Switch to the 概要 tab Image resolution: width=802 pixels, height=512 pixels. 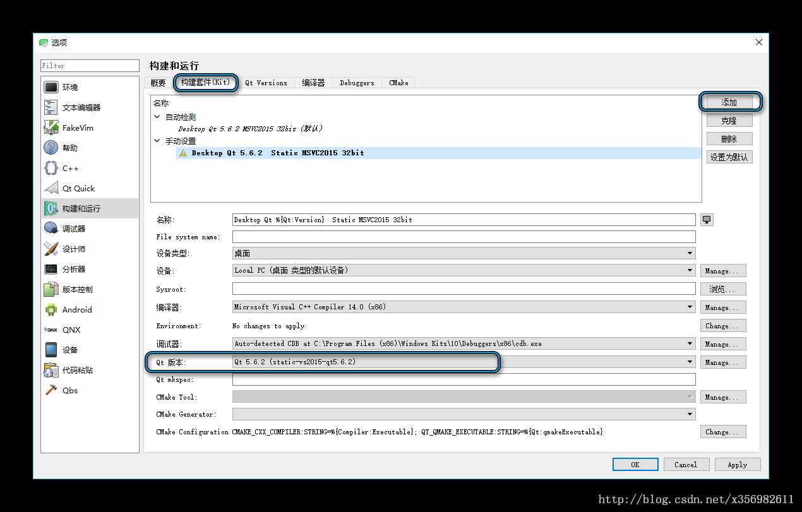pos(158,83)
